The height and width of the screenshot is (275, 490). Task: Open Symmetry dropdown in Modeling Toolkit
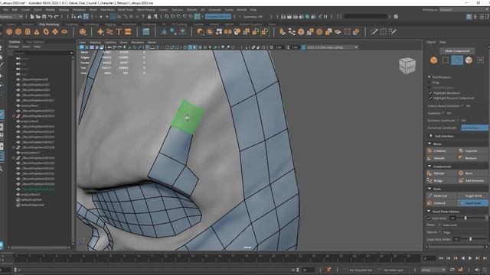443,113
